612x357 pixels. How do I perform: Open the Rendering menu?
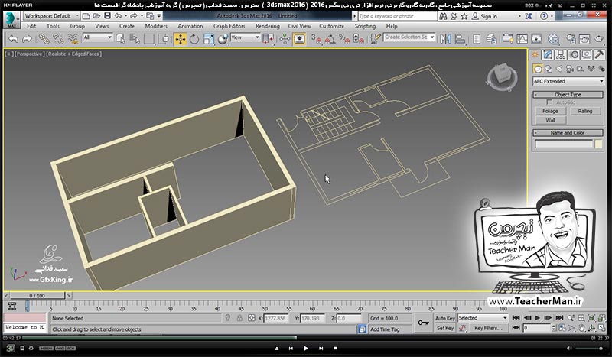click(x=267, y=26)
